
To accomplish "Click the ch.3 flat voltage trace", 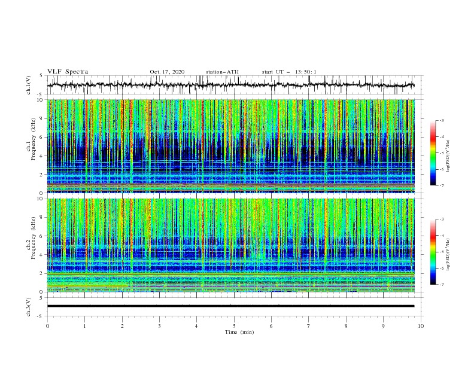I will tap(231, 306).
